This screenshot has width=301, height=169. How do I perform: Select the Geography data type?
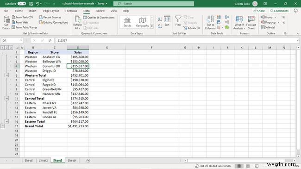(142, 22)
